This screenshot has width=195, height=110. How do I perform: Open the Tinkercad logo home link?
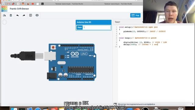click(4, 9)
